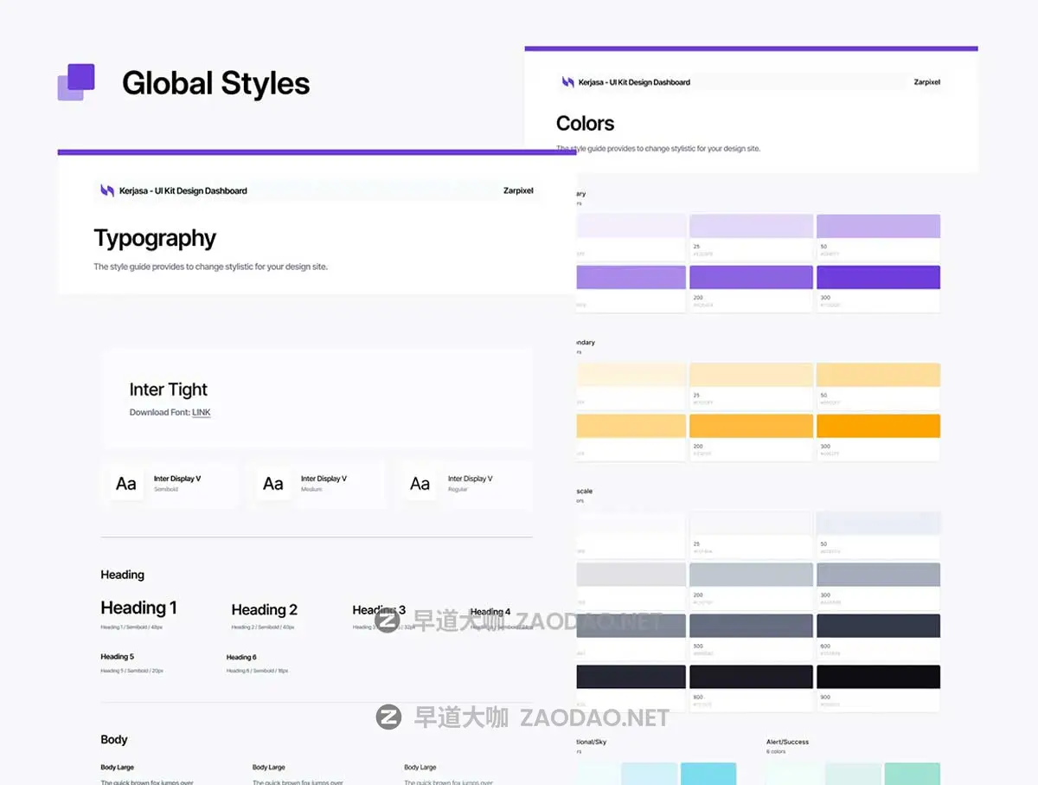Select the Aa tile for Inter Display Regular
1038x785 pixels.
420,484
